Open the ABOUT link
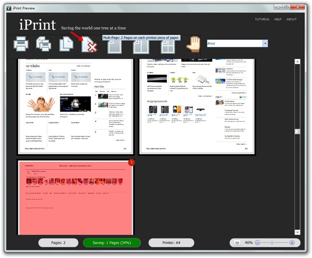This screenshot has width=312, height=258. pyautogui.click(x=292, y=19)
